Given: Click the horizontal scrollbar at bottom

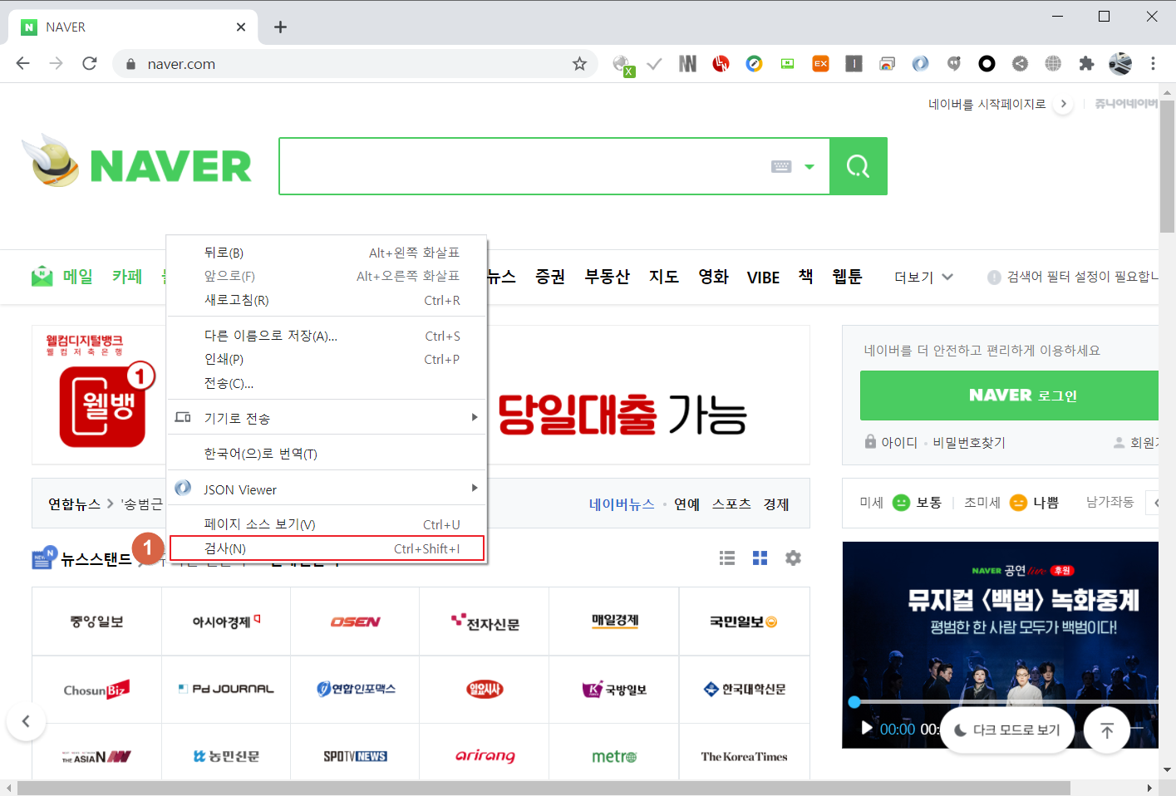Looking at the screenshot, I should (543, 788).
